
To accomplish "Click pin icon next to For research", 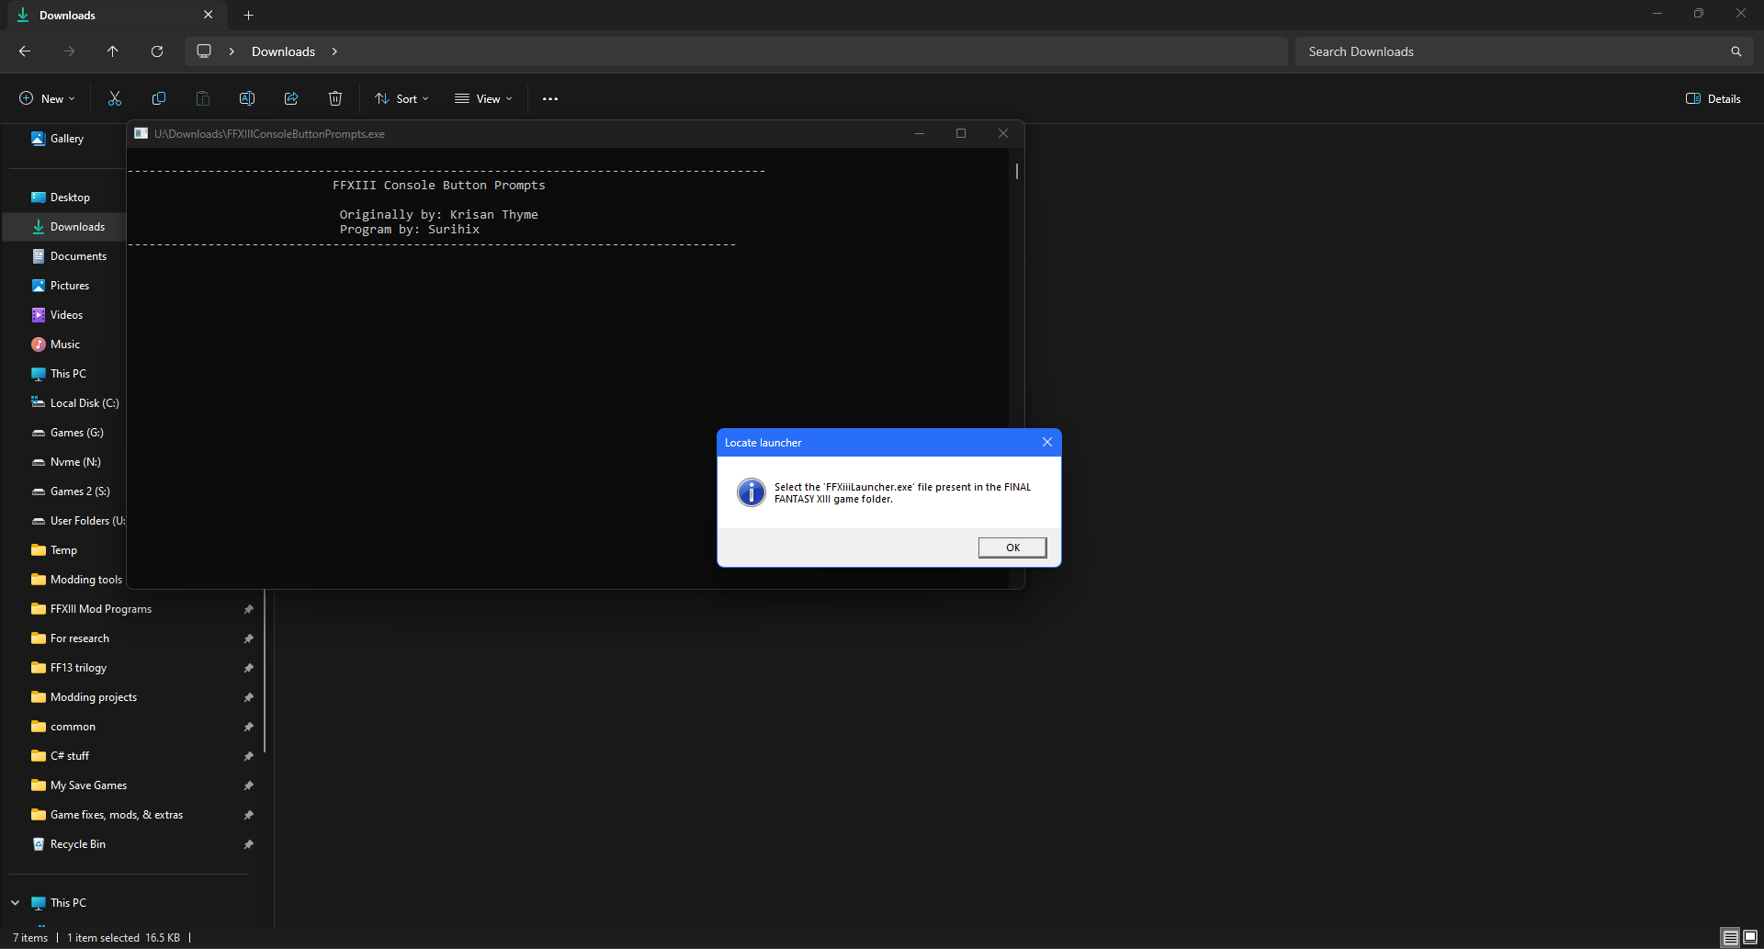I will [x=248, y=638].
